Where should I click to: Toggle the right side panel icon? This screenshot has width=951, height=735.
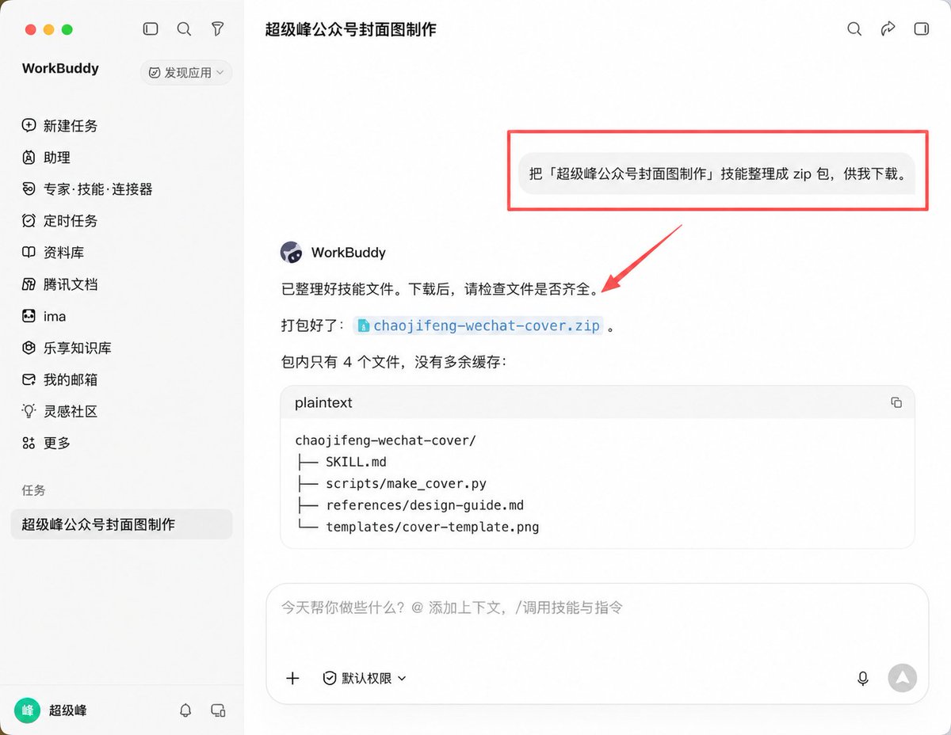tap(921, 29)
